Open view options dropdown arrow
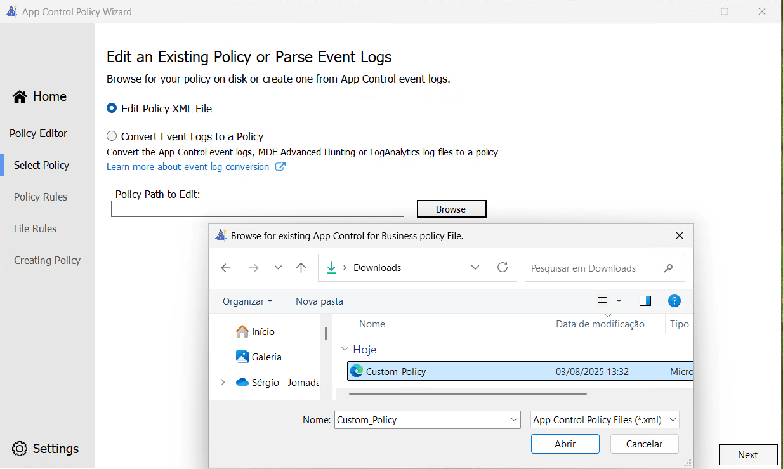The image size is (783, 469). (x=619, y=301)
